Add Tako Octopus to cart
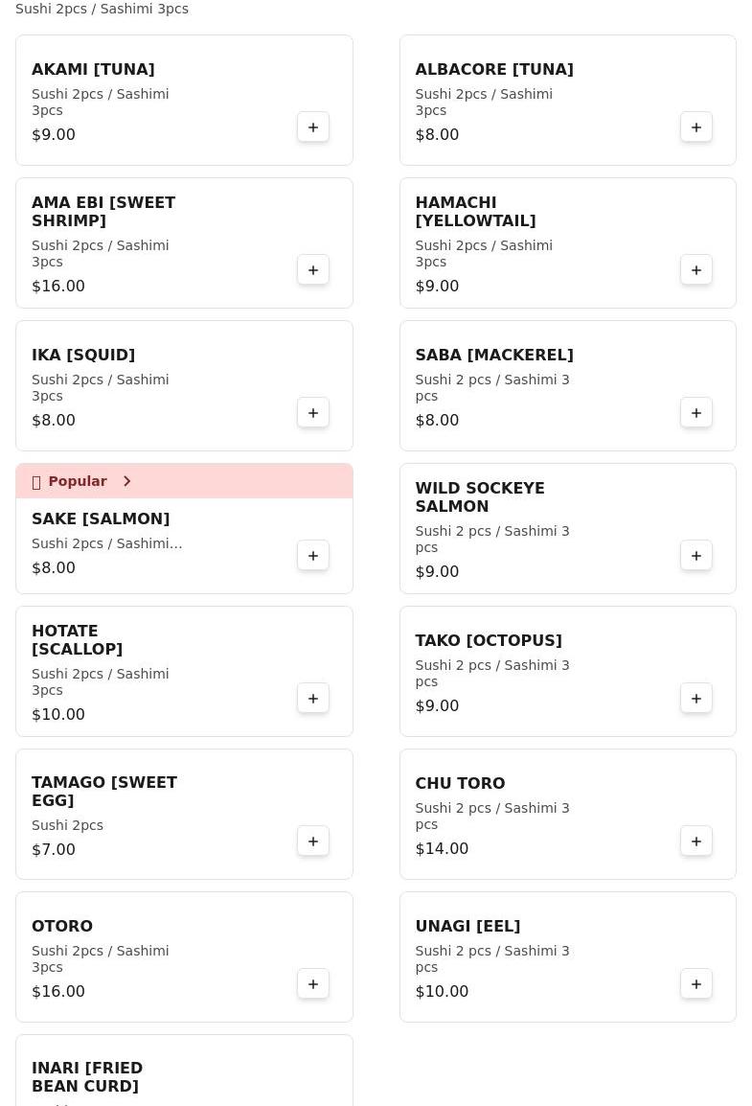Viewport: 752px width, 1106px height. [x=696, y=699]
